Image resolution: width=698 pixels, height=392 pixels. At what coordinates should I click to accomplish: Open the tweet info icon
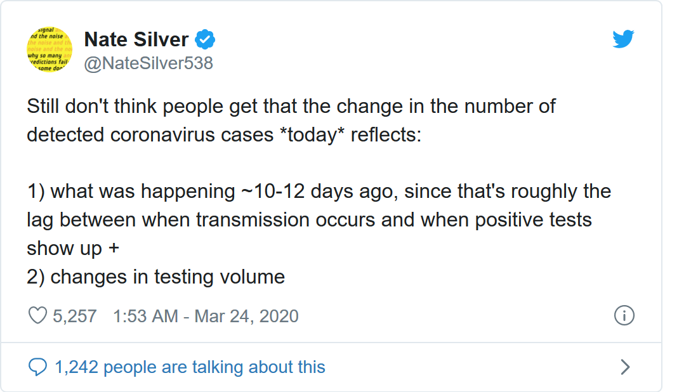[x=624, y=316]
